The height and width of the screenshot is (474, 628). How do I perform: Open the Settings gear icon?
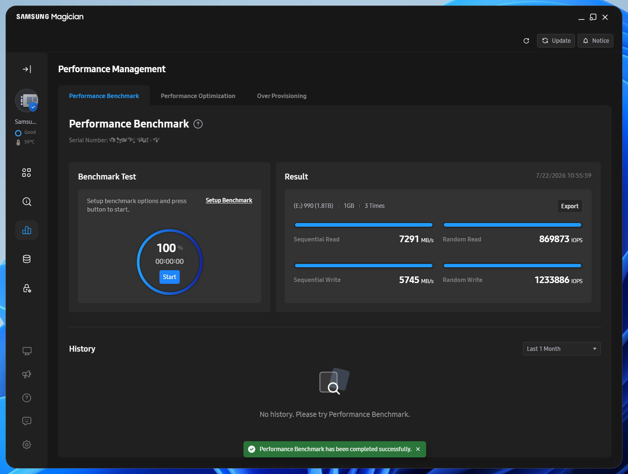(27, 445)
